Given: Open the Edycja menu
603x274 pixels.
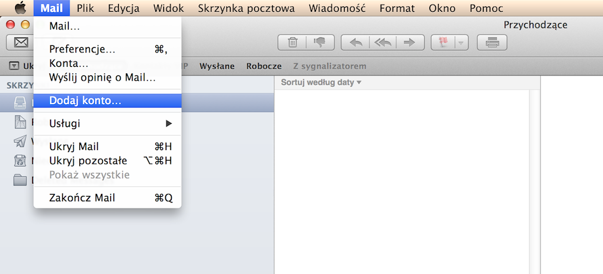Looking at the screenshot, I should click(x=123, y=8).
